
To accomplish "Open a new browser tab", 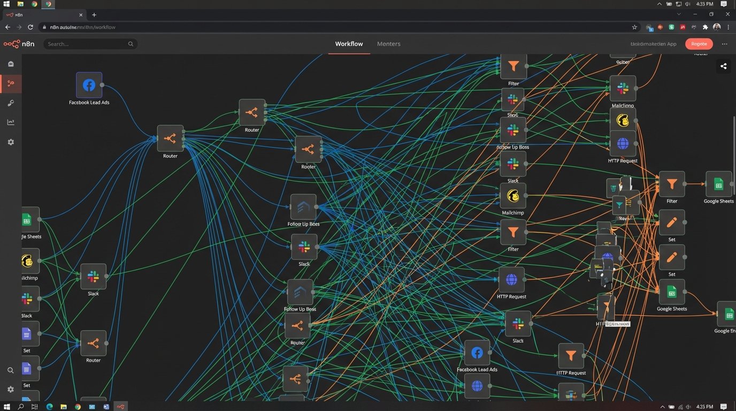I will pyautogui.click(x=94, y=15).
